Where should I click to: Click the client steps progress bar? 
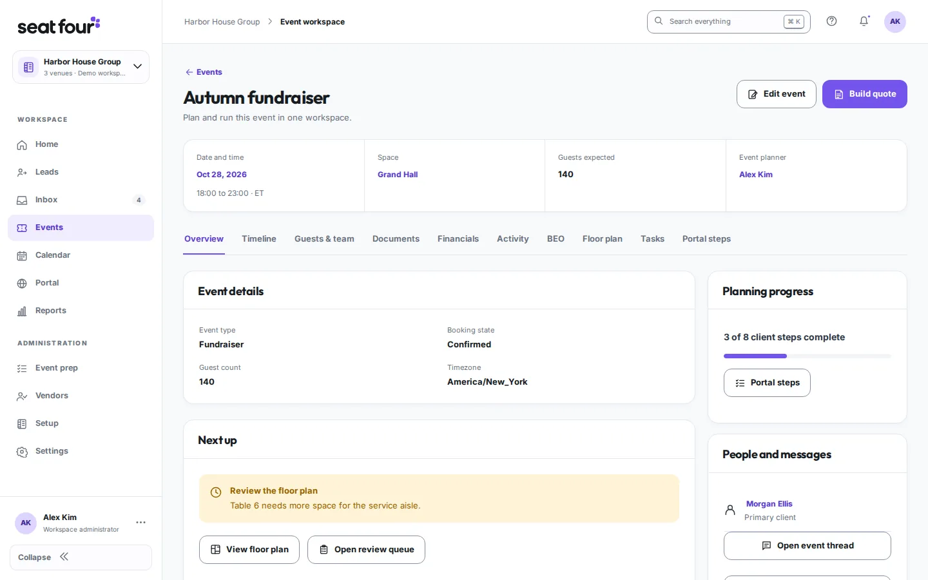point(807,356)
